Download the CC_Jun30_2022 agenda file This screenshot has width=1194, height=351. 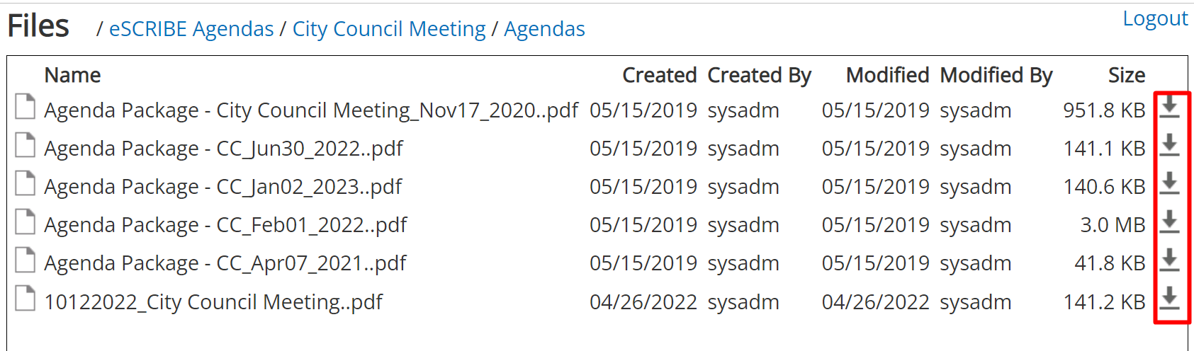click(1170, 145)
